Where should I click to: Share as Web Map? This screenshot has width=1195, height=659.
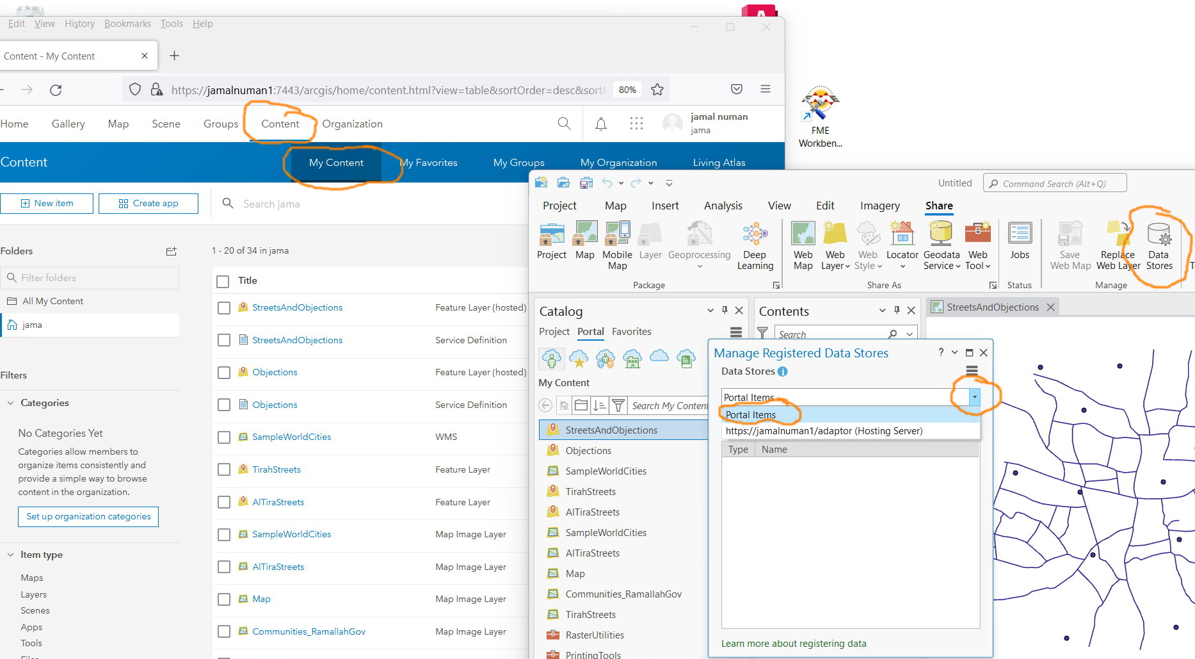coord(803,247)
